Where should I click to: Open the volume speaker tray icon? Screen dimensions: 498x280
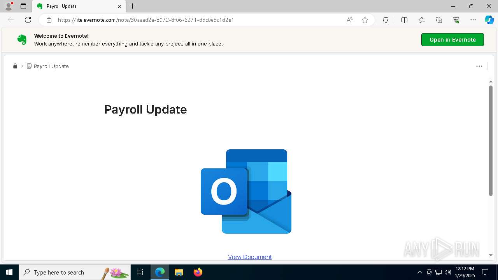448,272
